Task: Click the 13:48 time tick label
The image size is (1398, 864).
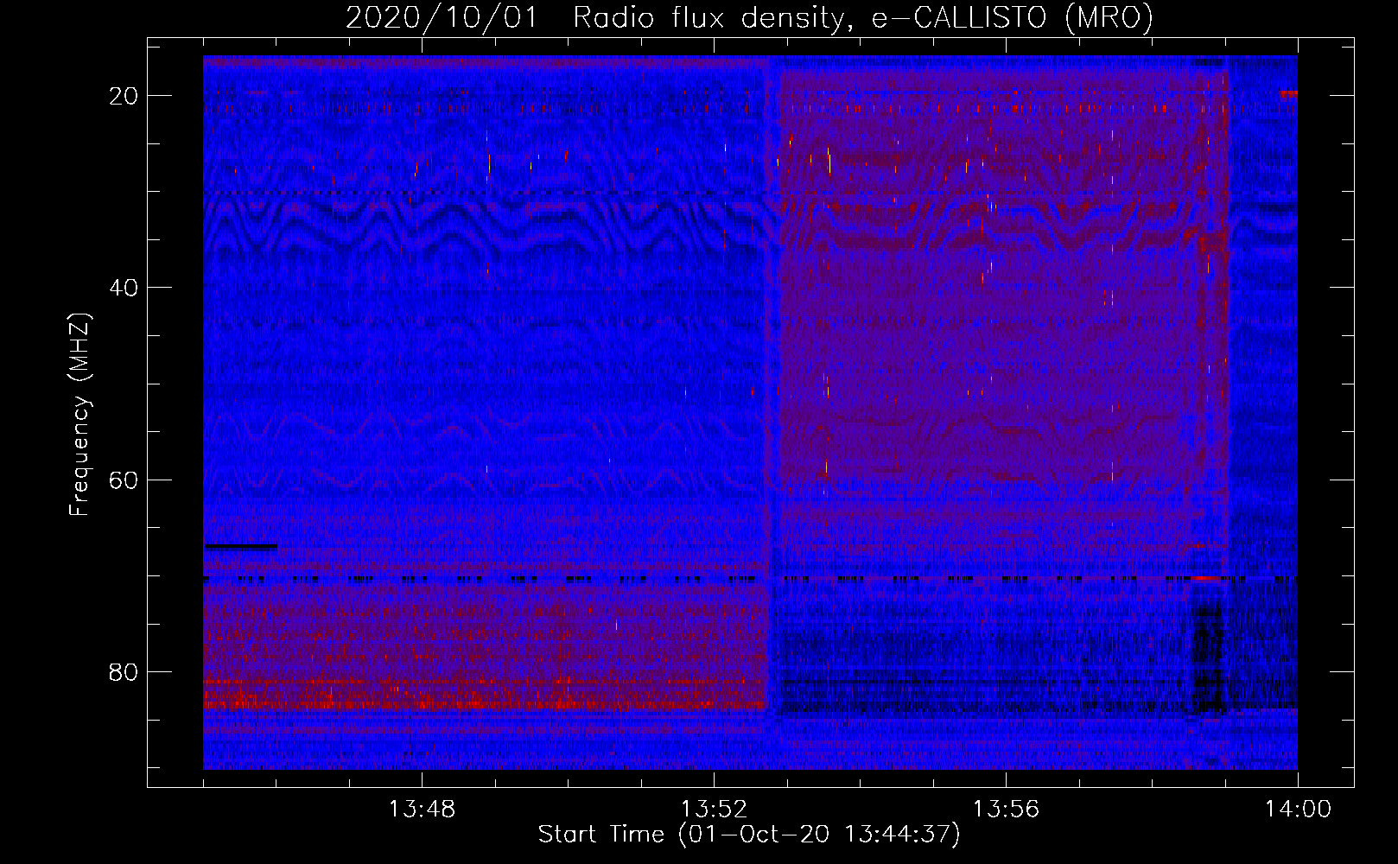Action: 422,810
